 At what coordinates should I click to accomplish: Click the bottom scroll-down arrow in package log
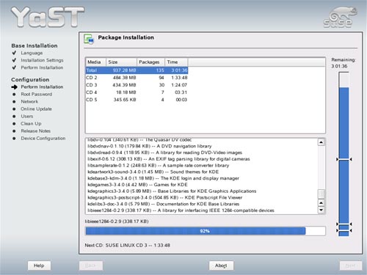pyautogui.click(x=321, y=210)
